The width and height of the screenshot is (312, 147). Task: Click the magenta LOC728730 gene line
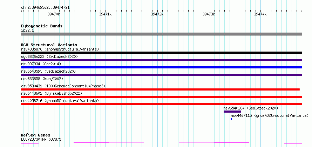point(161,142)
